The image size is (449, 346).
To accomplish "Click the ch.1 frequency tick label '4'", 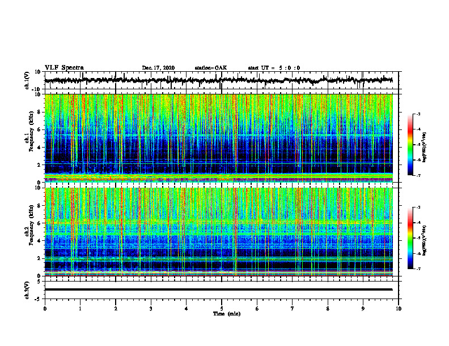I will pos(39,147).
